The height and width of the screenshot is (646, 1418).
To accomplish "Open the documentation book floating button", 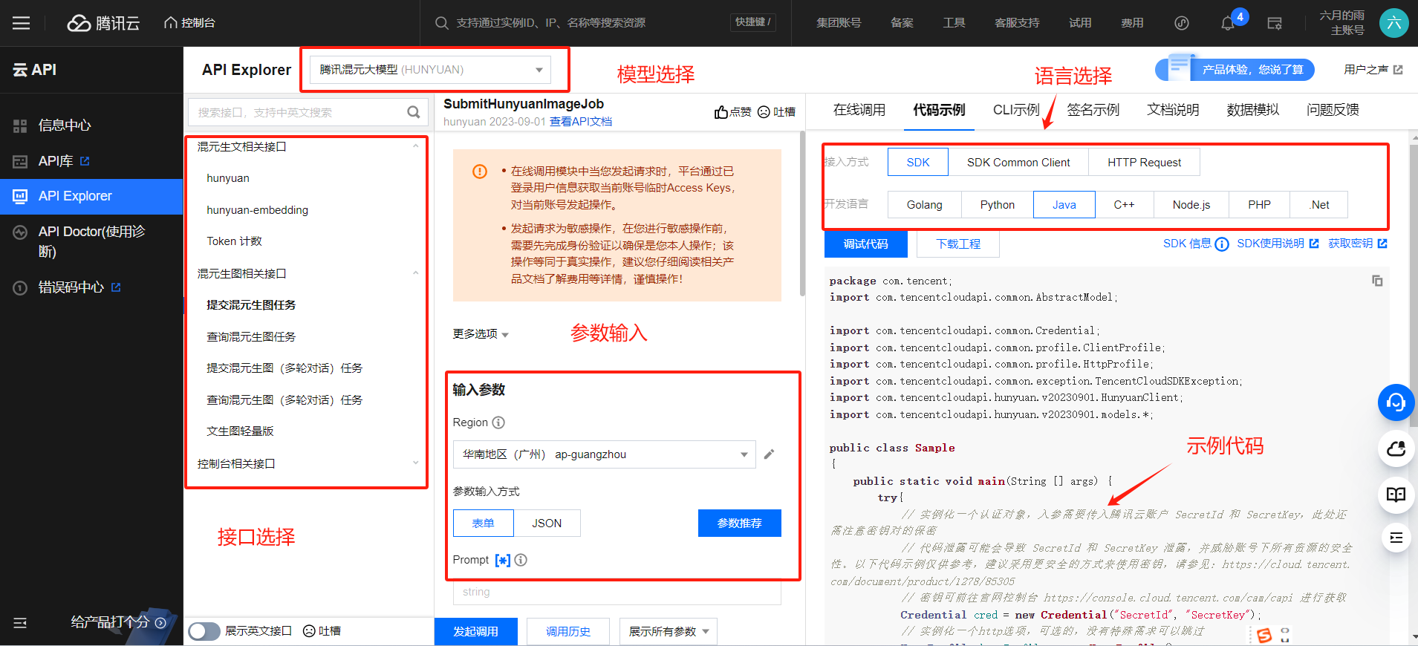I will (x=1396, y=495).
